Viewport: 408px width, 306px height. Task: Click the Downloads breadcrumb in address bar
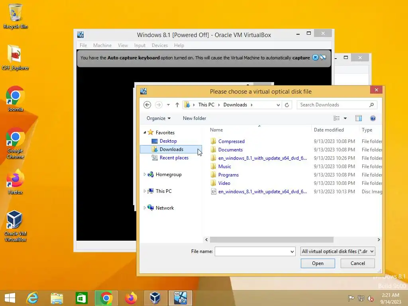(x=235, y=105)
